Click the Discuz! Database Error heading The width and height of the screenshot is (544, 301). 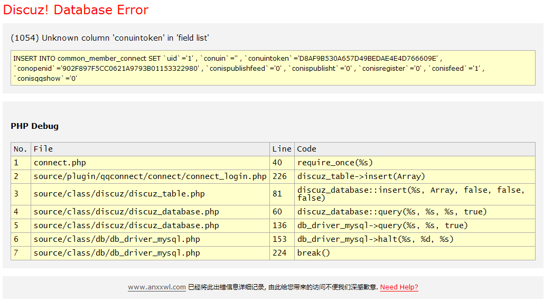point(76,10)
